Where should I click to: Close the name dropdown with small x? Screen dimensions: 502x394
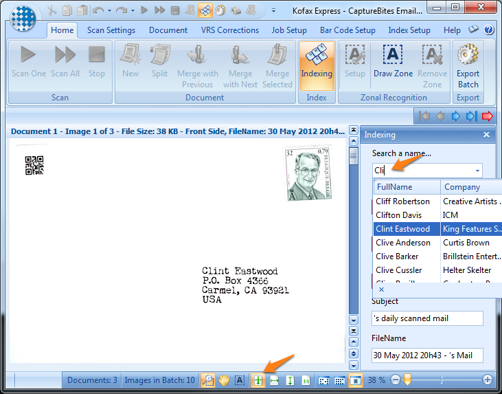pos(381,289)
